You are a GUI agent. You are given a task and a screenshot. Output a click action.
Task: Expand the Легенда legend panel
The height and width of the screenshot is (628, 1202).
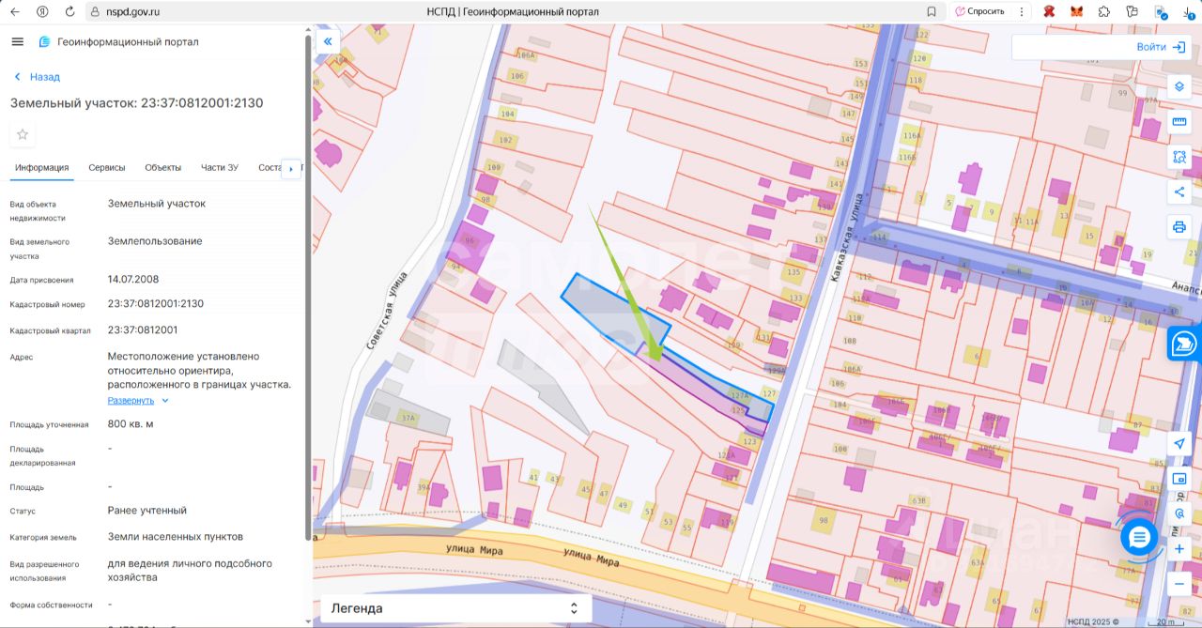click(456, 608)
